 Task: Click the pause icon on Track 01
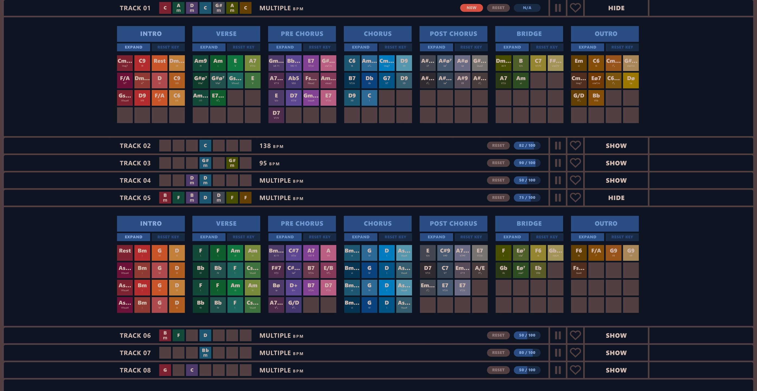(x=558, y=8)
